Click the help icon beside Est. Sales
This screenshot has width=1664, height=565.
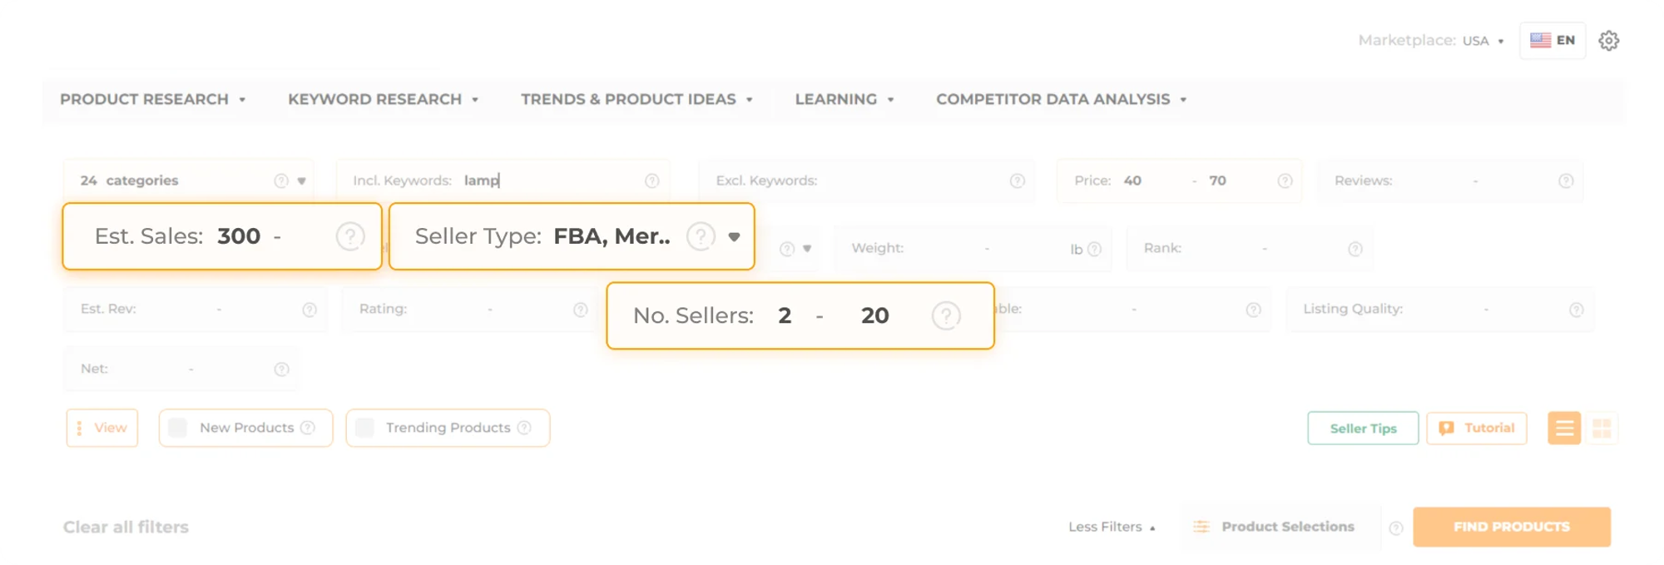pyautogui.click(x=350, y=236)
